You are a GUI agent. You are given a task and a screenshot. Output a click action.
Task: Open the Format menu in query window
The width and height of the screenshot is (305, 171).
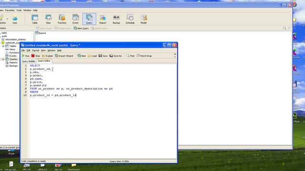[x=36, y=50]
